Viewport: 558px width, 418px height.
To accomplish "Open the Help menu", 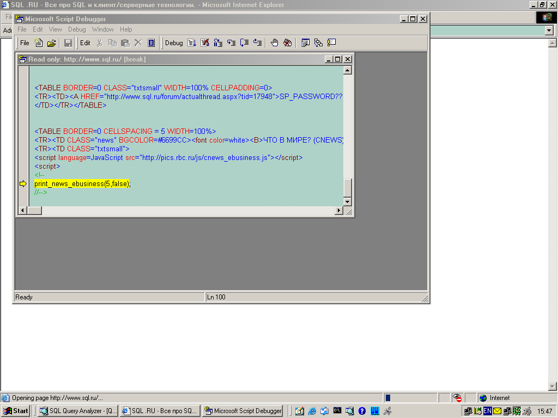I will tap(126, 29).
